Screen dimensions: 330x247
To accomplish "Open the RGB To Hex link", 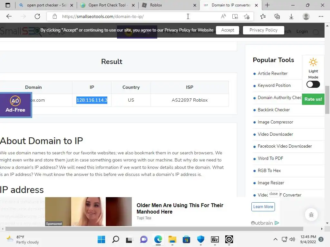I will (x=269, y=170).
